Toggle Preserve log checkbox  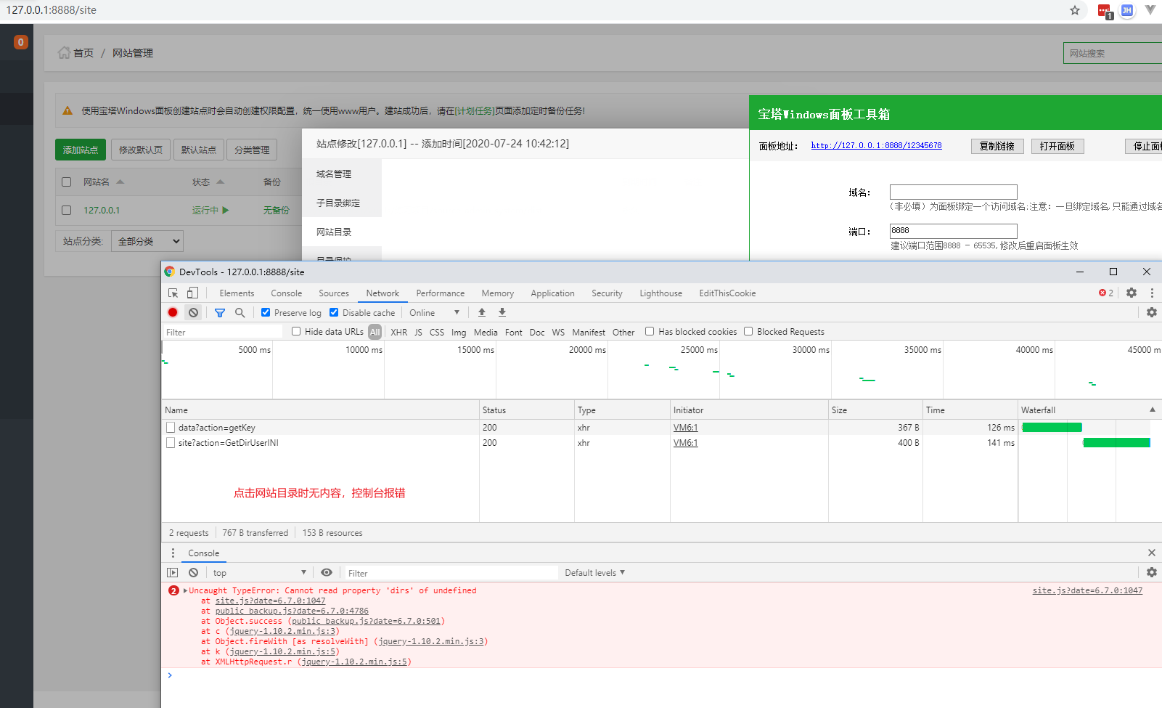[266, 312]
